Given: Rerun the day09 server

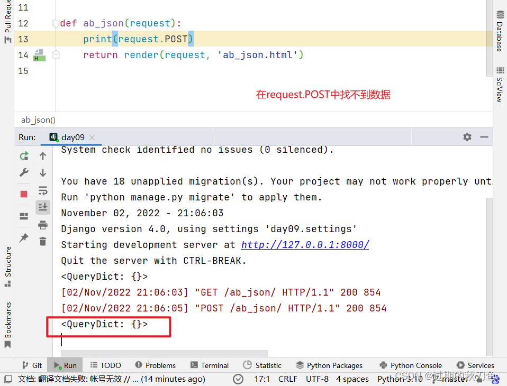Looking at the screenshot, I should click(x=24, y=157).
